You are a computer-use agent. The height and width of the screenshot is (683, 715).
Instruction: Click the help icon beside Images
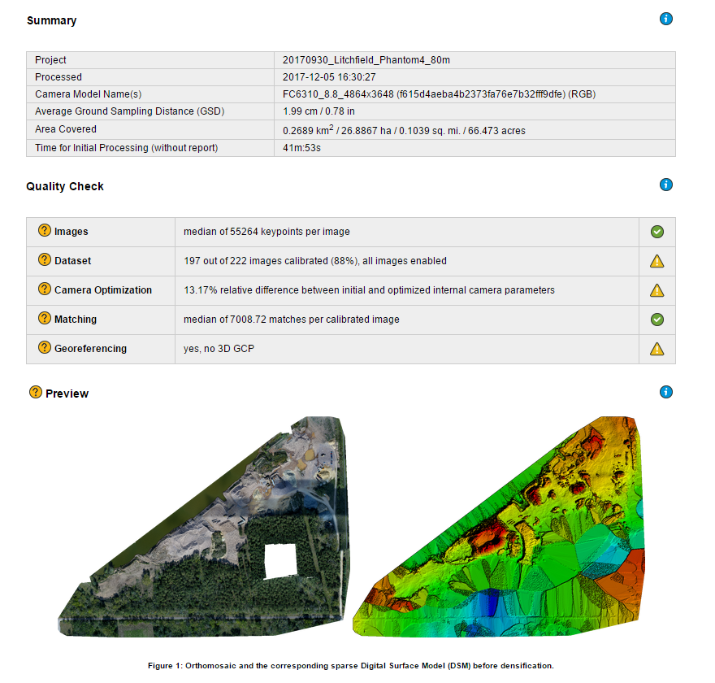pyautogui.click(x=44, y=230)
